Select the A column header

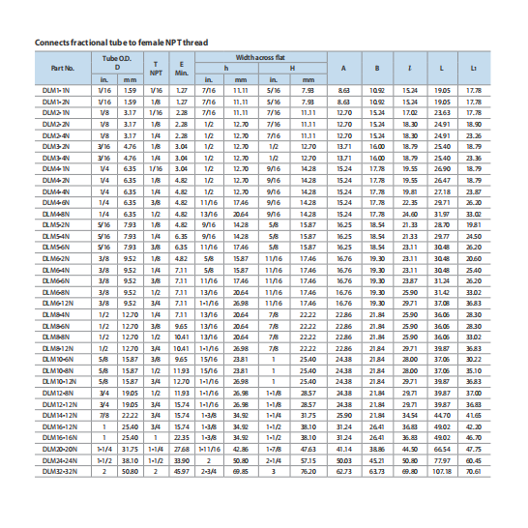coord(343,69)
